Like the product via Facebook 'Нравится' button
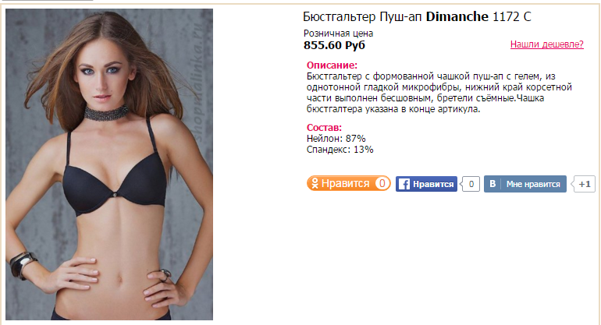Screen dimensions: 601x325 point(426,184)
